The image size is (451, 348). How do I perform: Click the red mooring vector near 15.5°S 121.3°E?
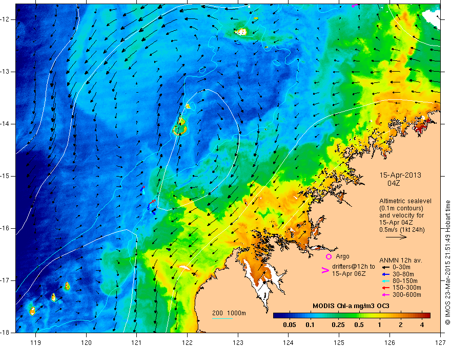pos(153,201)
